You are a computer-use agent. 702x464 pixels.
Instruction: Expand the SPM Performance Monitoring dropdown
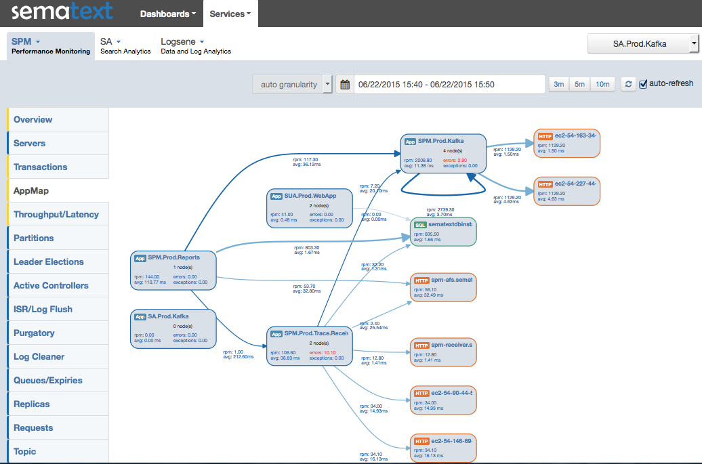coord(51,45)
